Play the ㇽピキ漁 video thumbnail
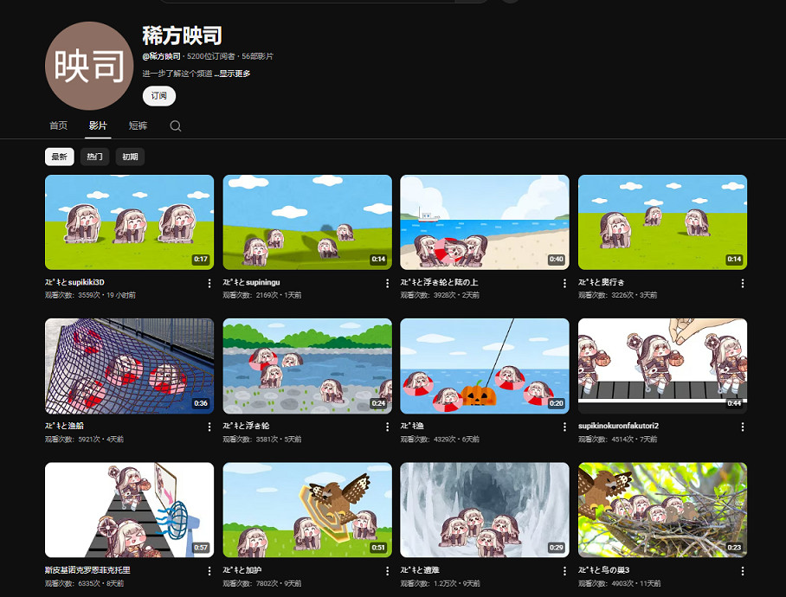 point(485,366)
